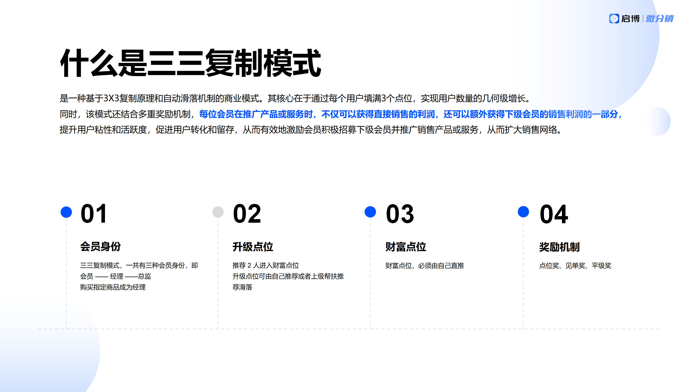
Task: Click the blue dot beside 01
Action: tap(66, 212)
